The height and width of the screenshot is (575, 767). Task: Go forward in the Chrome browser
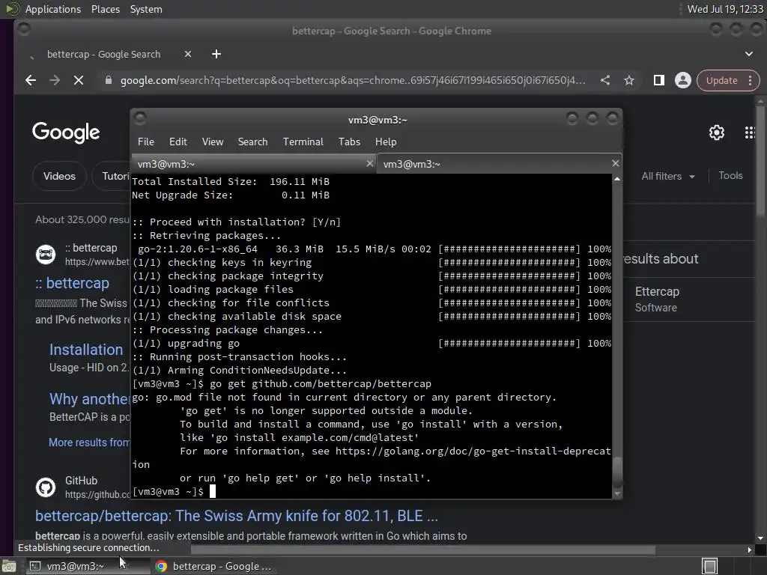(x=54, y=80)
